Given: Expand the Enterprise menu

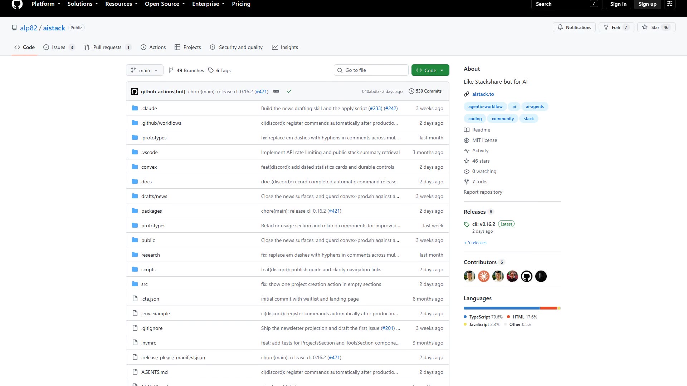Looking at the screenshot, I should click(x=208, y=4).
